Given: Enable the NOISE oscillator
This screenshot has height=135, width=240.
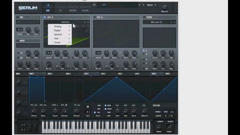Looking at the screenshot, I should coord(18,41).
